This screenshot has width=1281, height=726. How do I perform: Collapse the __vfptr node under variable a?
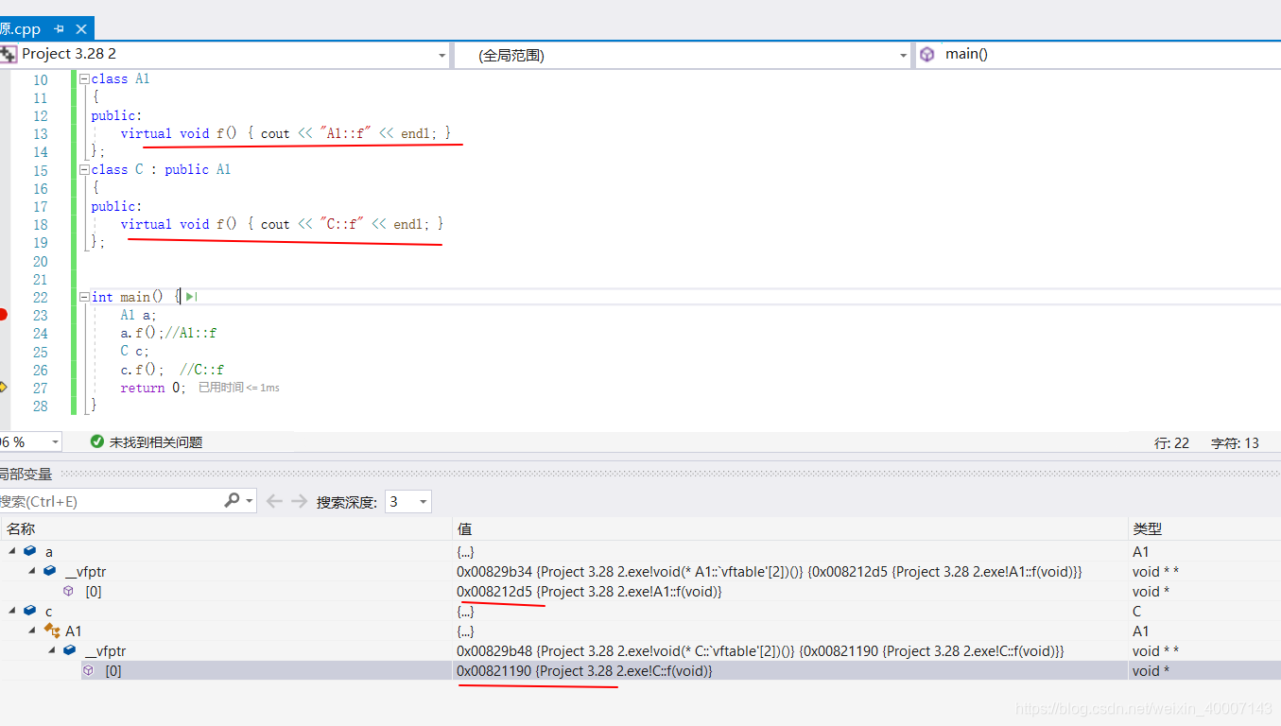click(32, 571)
